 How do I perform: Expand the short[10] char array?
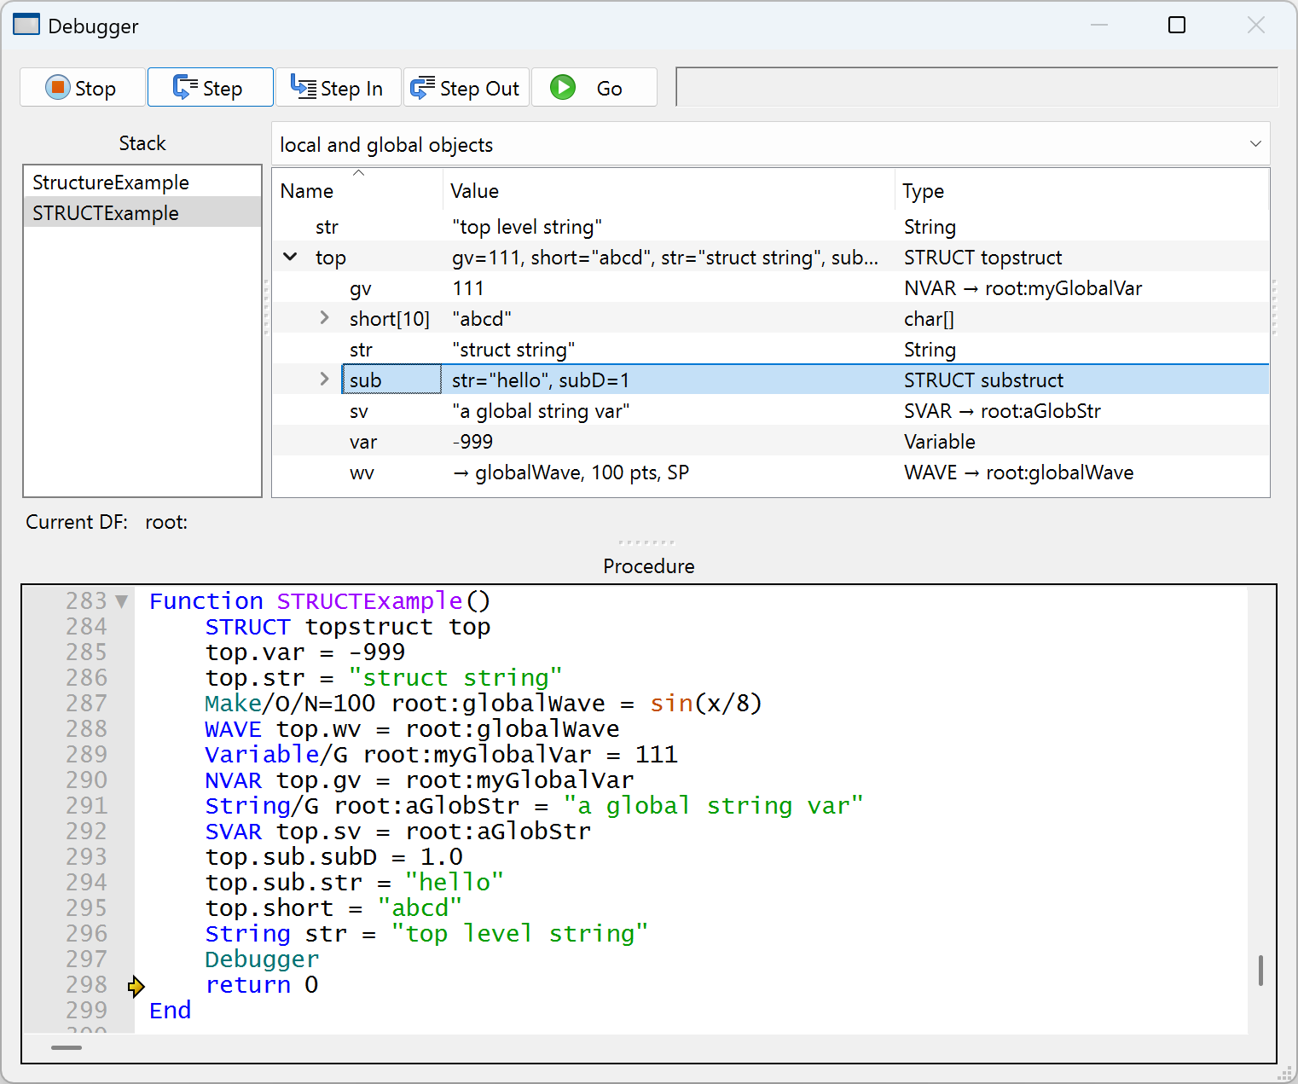324,318
